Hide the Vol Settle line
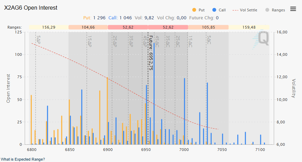This screenshot has width=302, height=162. click(x=248, y=10)
